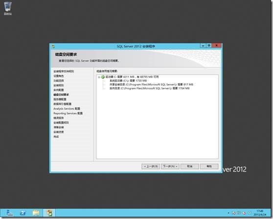Open help with the 帮助 button
The height and width of the screenshot is (219, 273).
209,167
